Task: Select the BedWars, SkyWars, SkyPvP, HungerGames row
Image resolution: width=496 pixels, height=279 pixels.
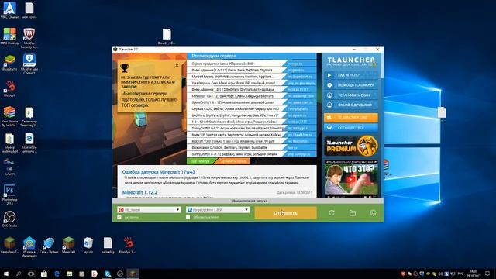Action: click(x=251, y=115)
